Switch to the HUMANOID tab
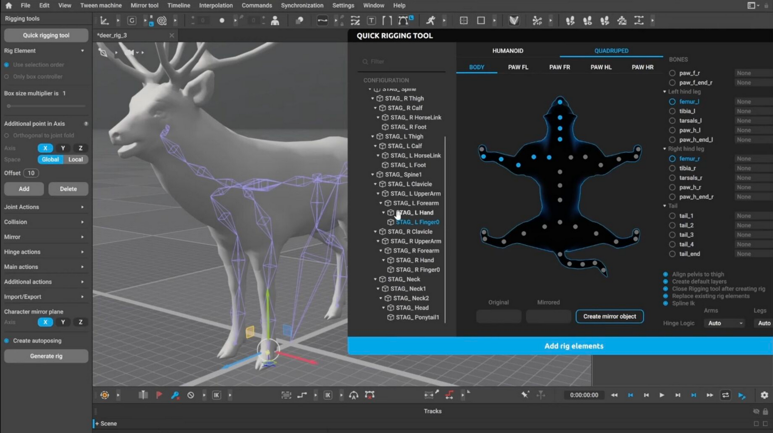This screenshot has height=433, width=773. 508,51
